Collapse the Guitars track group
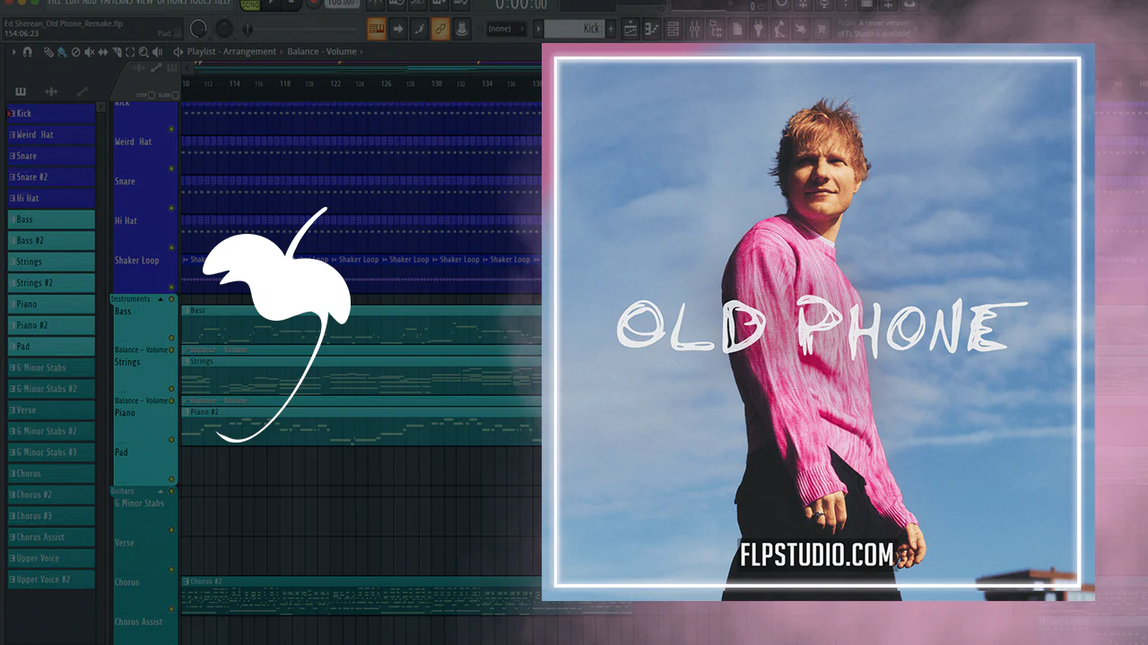 pyautogui.click(x=161, y=491)
